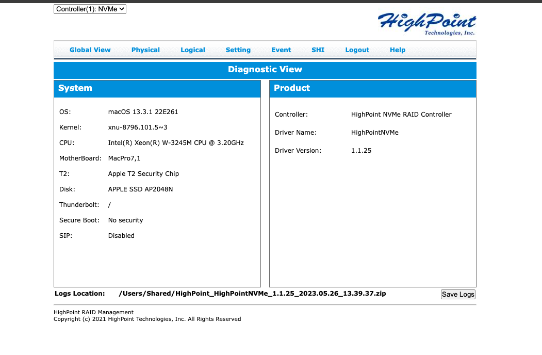This screenshot has width=542, height=355.
Task: Click the Logs Location label
Action: click(80, 294)
